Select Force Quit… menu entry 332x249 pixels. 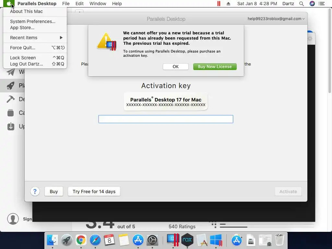pyautogui.click(x=35, y=48)
